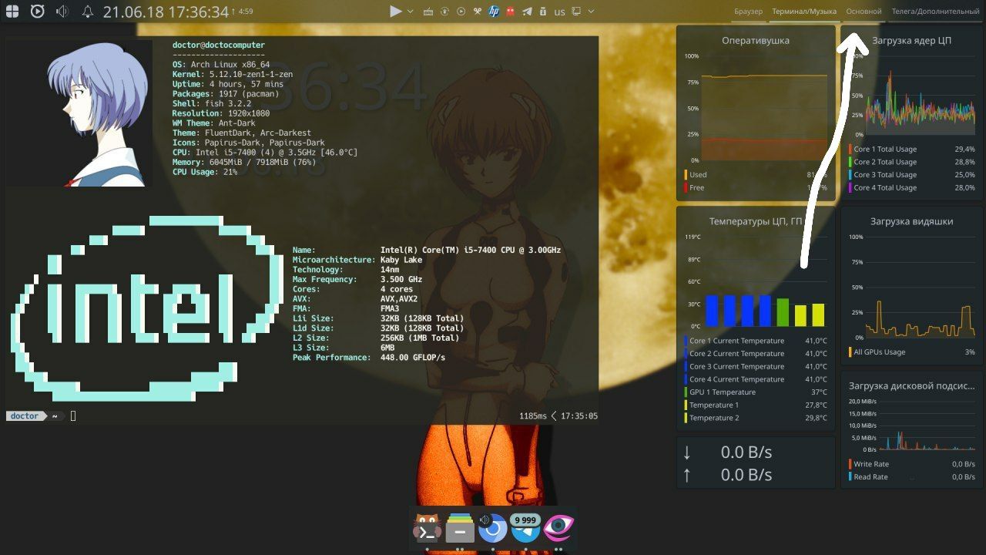Switch to the Телега/Дополнительный virtual desktop

click(x=935, y=12)
